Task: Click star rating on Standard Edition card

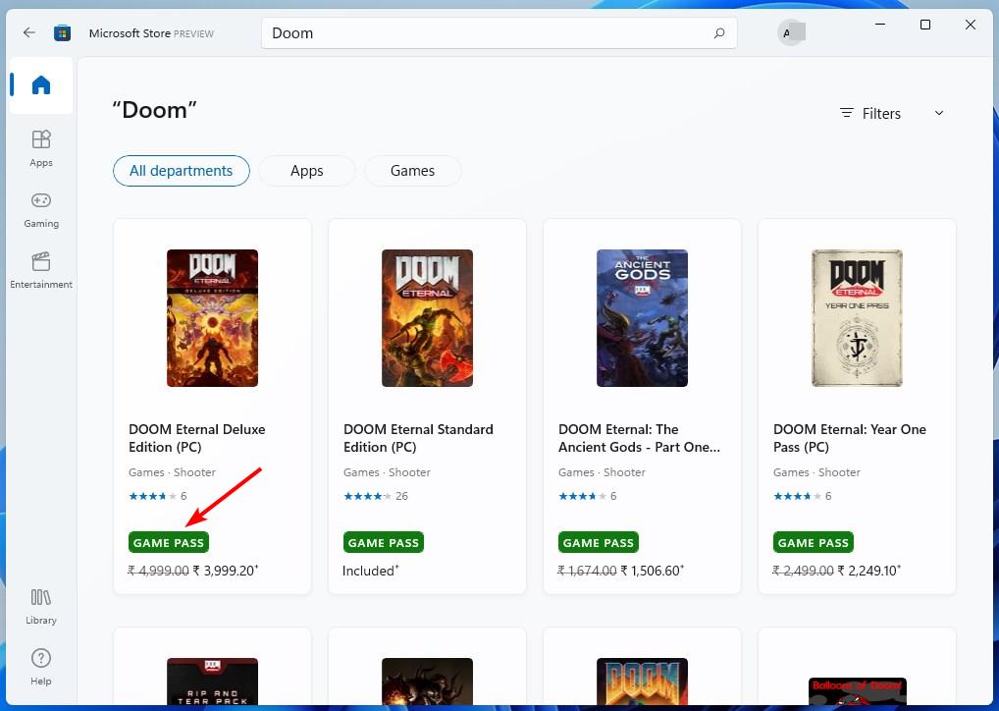Action: coord(367,496)
